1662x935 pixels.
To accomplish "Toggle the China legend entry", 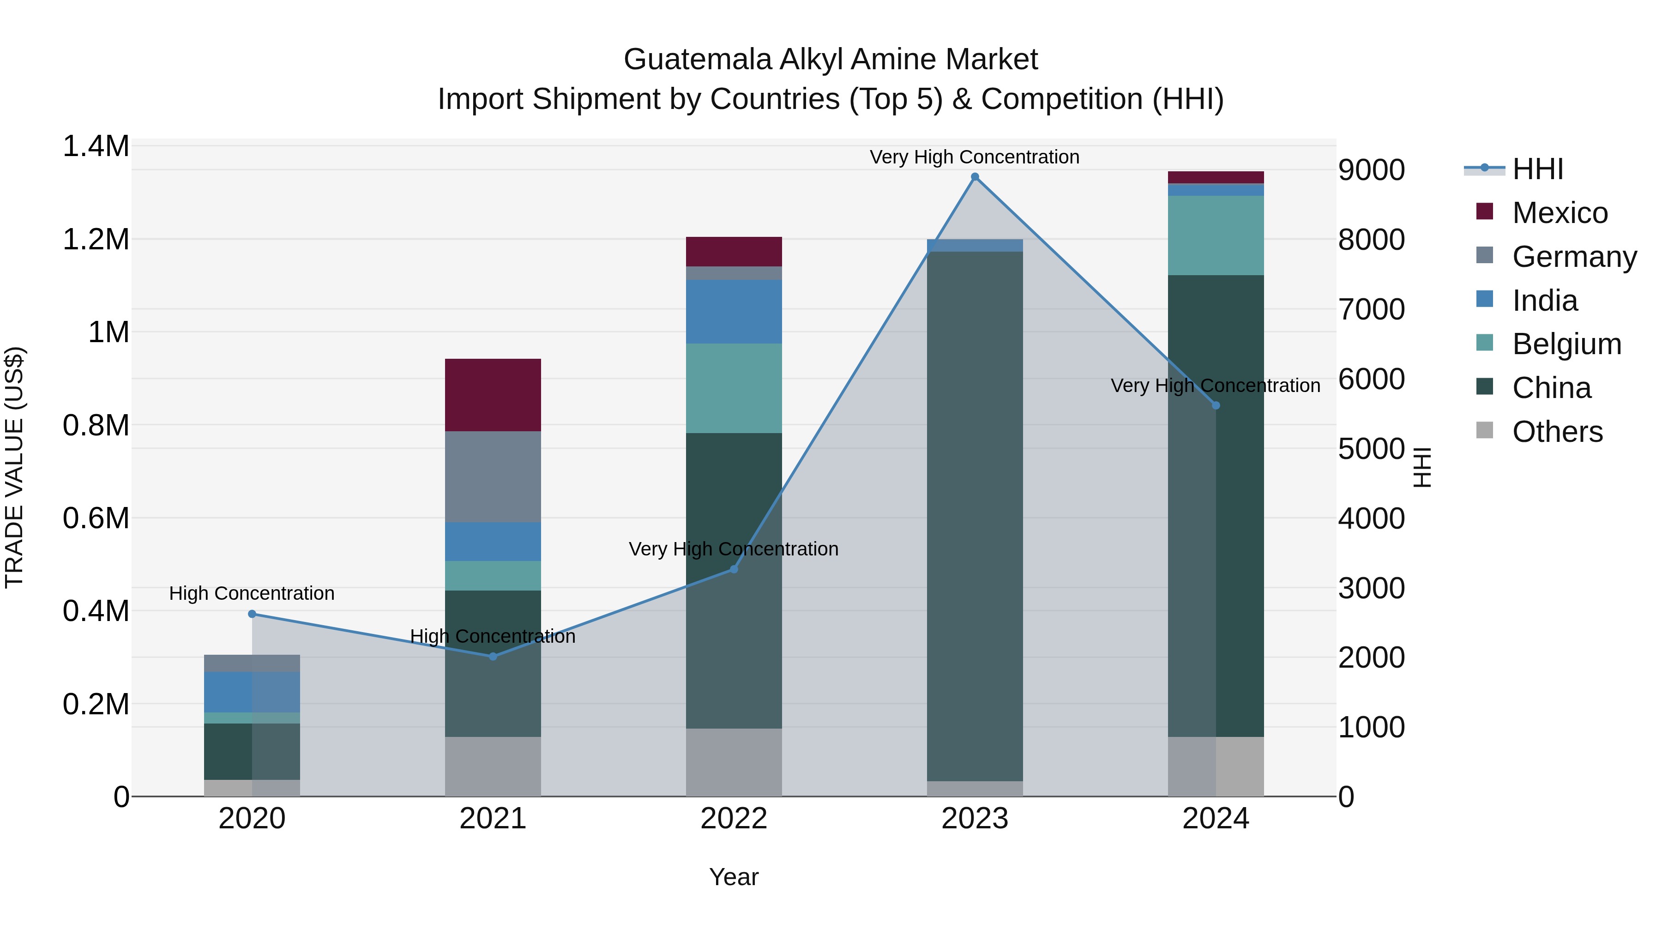I will pyautogui.click(x=1534, y=388).
